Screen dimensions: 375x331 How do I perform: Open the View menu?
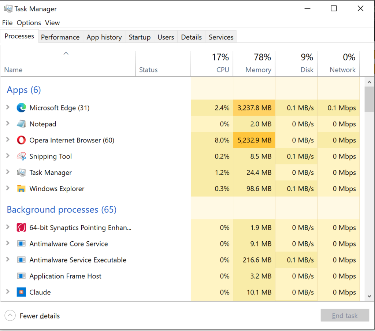coord(52,23)
